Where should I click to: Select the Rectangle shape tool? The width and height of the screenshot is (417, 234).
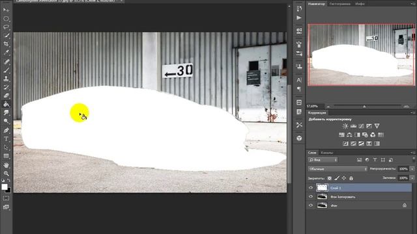tap(6, 156)
